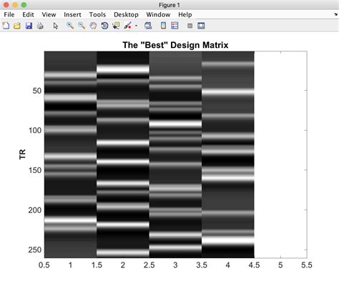
Task: Insert a legend via toolbar icon
Action: pos(175,26)
